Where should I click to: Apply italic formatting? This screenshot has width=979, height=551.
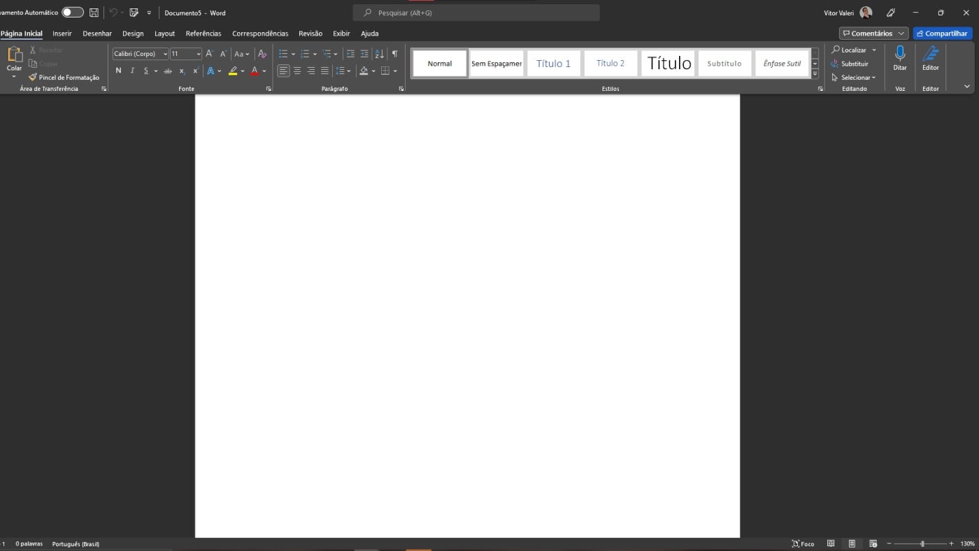click(131, 70)
